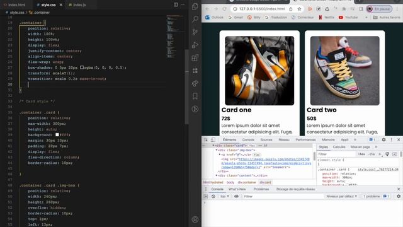Bookmark this page with the star icon
This screenshot has height=227, width=403.
[299, 9]
